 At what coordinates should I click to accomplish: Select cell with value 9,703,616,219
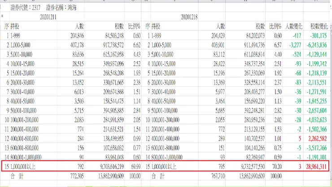112,167
